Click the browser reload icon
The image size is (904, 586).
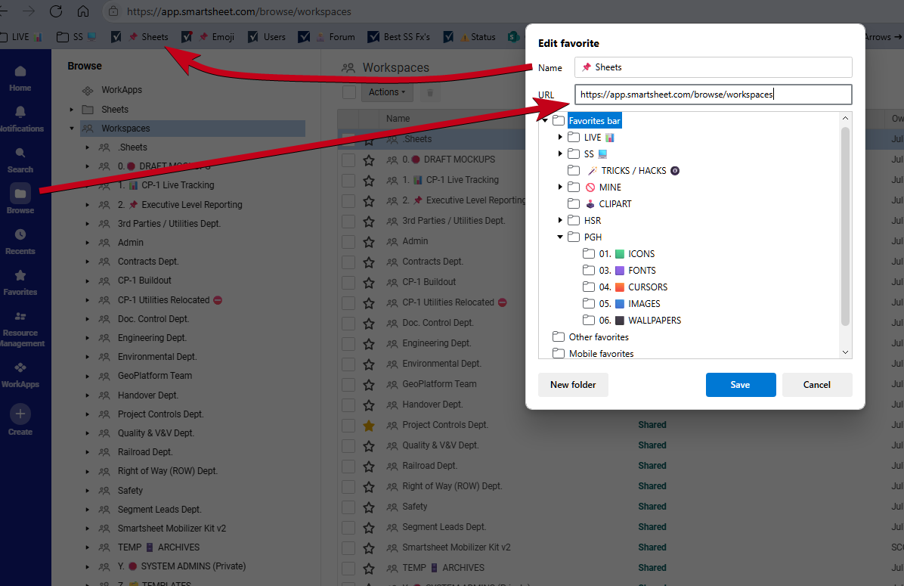tap(56, 11)
